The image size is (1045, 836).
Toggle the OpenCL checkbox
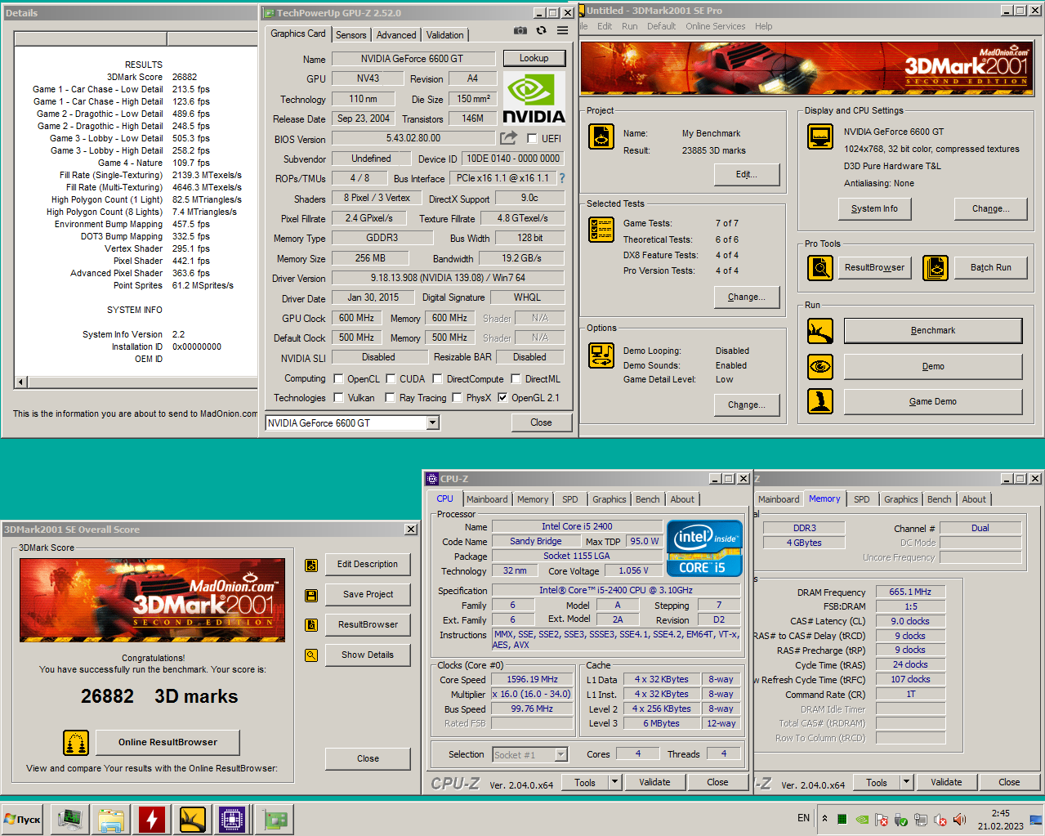(x=338, y=379)
